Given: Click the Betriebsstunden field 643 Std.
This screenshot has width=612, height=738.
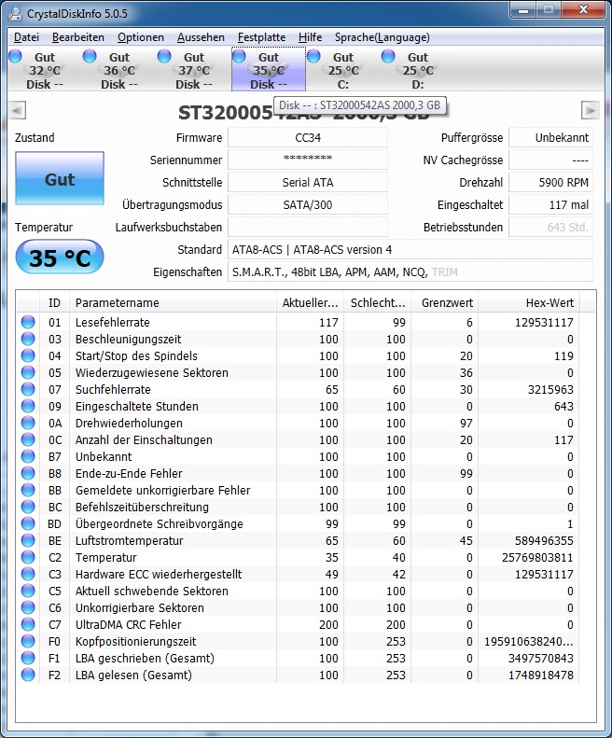Looking at the screenshot, I should click(550, 228).
